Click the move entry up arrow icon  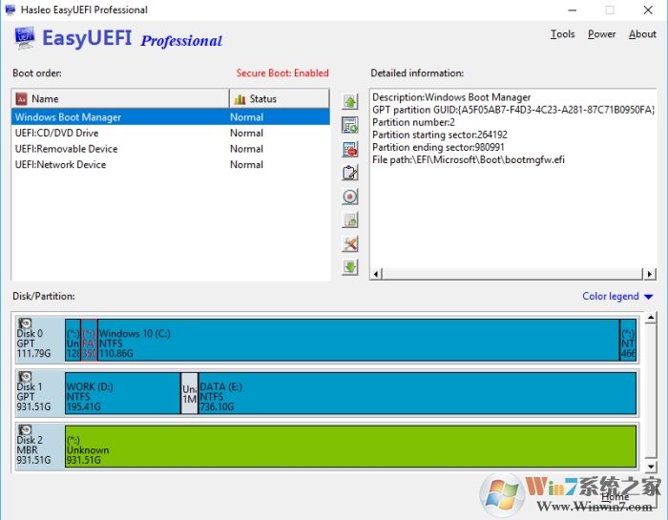point(350,101)
